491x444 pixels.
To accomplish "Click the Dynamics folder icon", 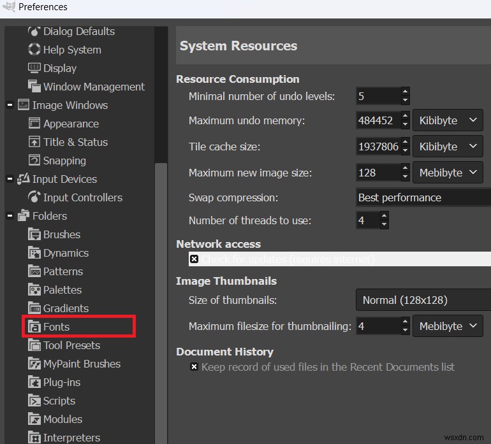I will [x=34, y=252].
